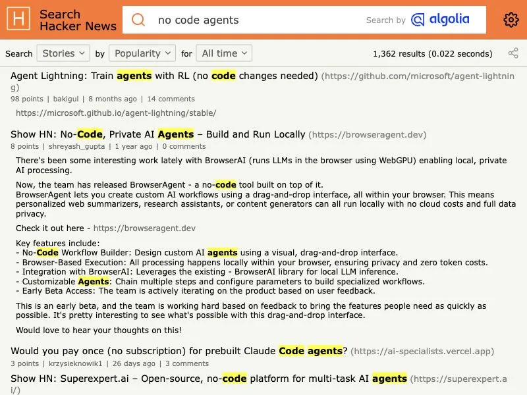The height and width of the screenshot is (395, 527).
Task: Open the 14 comments link
Action: tap(171, 99)
